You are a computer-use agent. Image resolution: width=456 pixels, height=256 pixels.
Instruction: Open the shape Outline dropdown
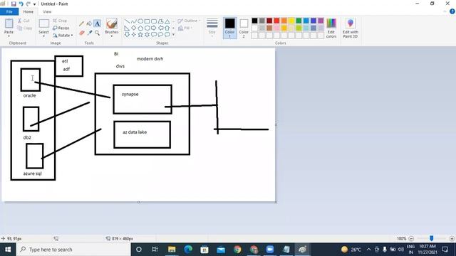click(x=189, y=21)
